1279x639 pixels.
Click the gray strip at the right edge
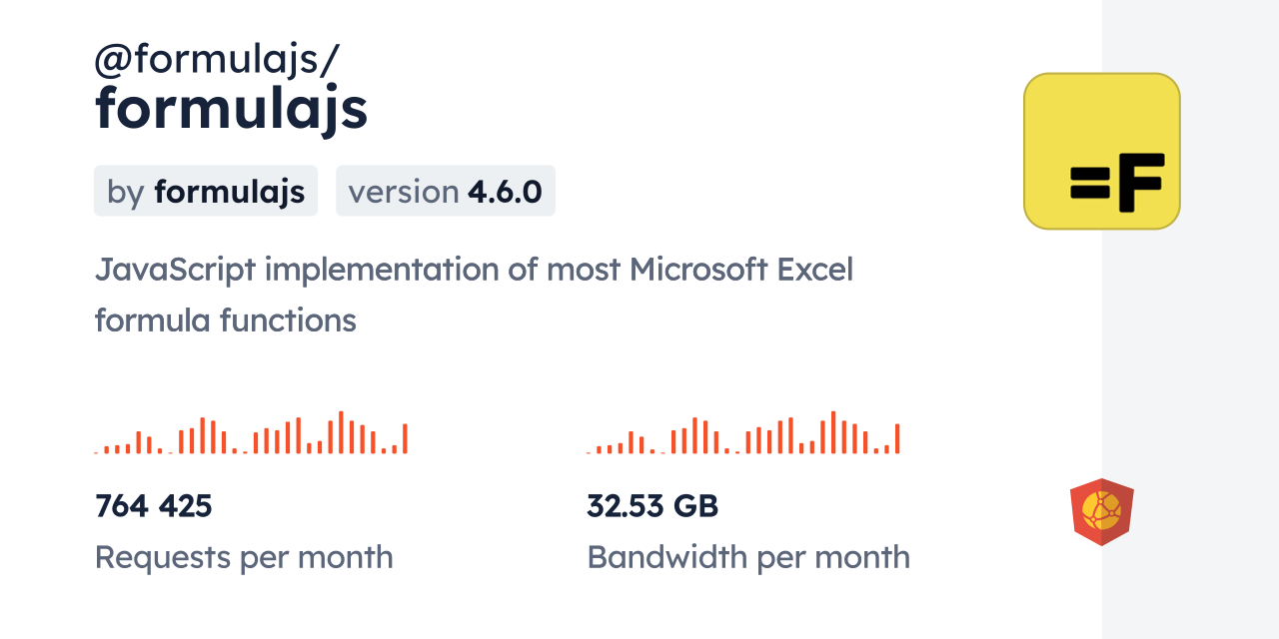pos(1190,319)
